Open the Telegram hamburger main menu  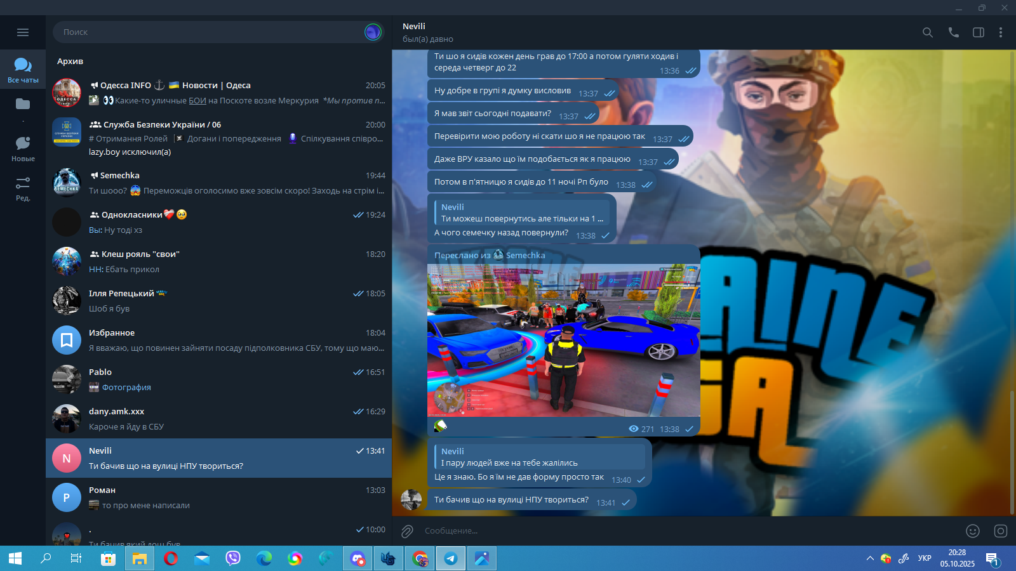tap(23, 32)
